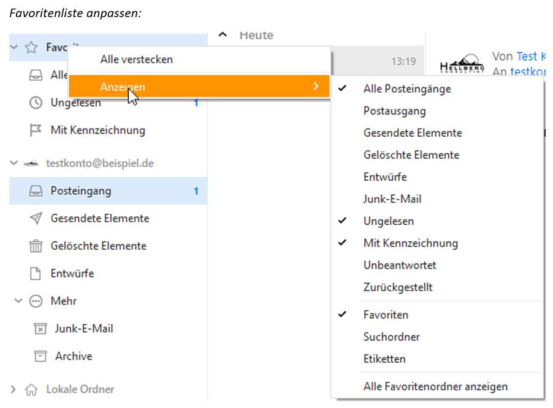Click the Junk-E-Mail folder icon
The image size is (553, 408).
pyautogui.click(x=40, y=329)
